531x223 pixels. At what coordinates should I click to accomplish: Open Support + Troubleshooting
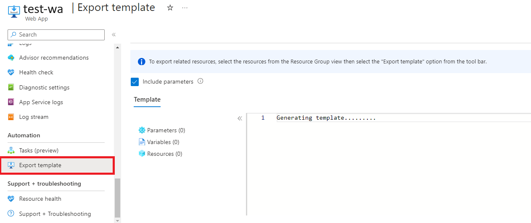pyautogui.click(x=55, y=214)
